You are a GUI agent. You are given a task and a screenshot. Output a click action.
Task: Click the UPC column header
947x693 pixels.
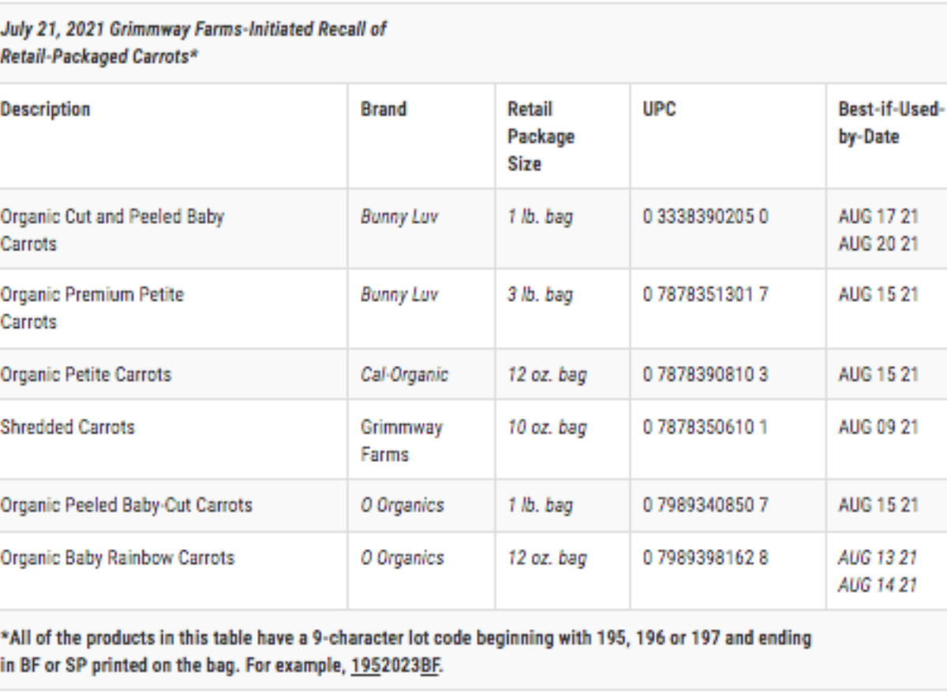[659, 110]
